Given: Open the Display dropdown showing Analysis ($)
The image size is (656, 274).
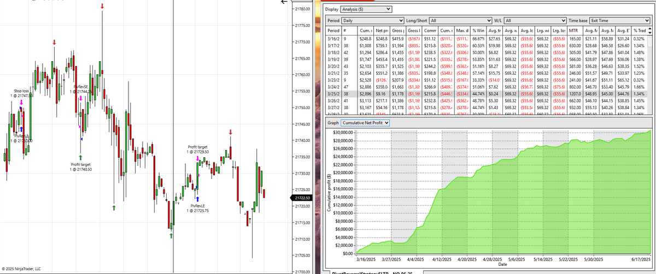Looking at the screenshot, I should pyautogui.click(x=366, y=9).
